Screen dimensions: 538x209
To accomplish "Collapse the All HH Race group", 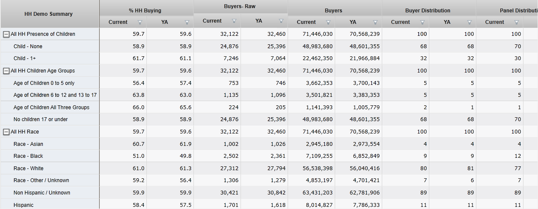I will (x=6, y=132).
